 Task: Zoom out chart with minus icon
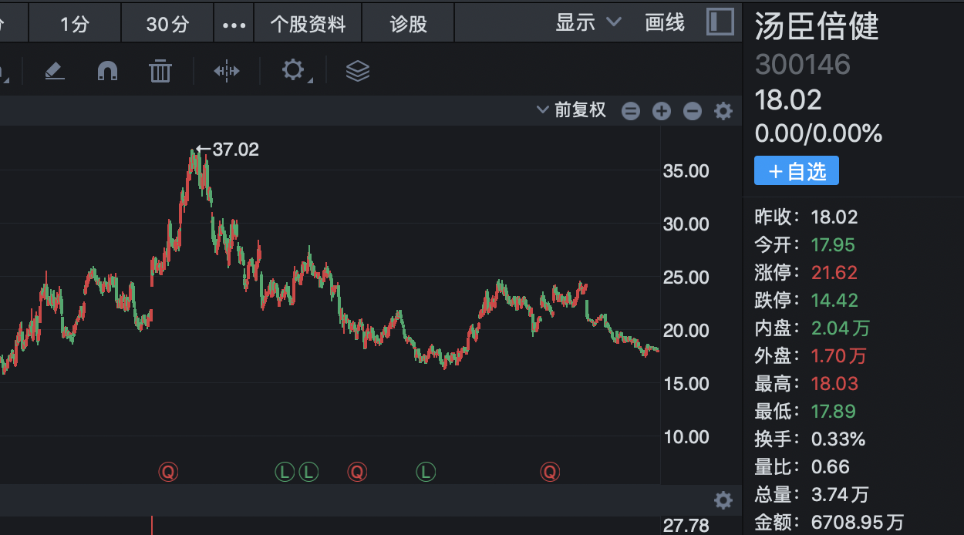[693, 111]
